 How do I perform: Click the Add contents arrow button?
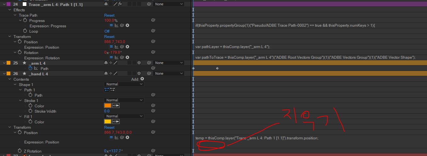(142, 79)
